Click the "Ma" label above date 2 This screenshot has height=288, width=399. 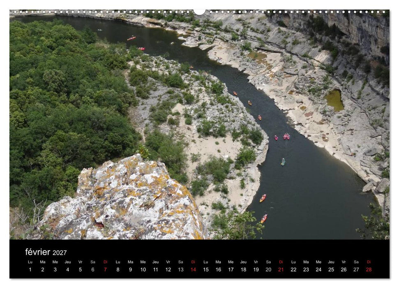[43, 262]
